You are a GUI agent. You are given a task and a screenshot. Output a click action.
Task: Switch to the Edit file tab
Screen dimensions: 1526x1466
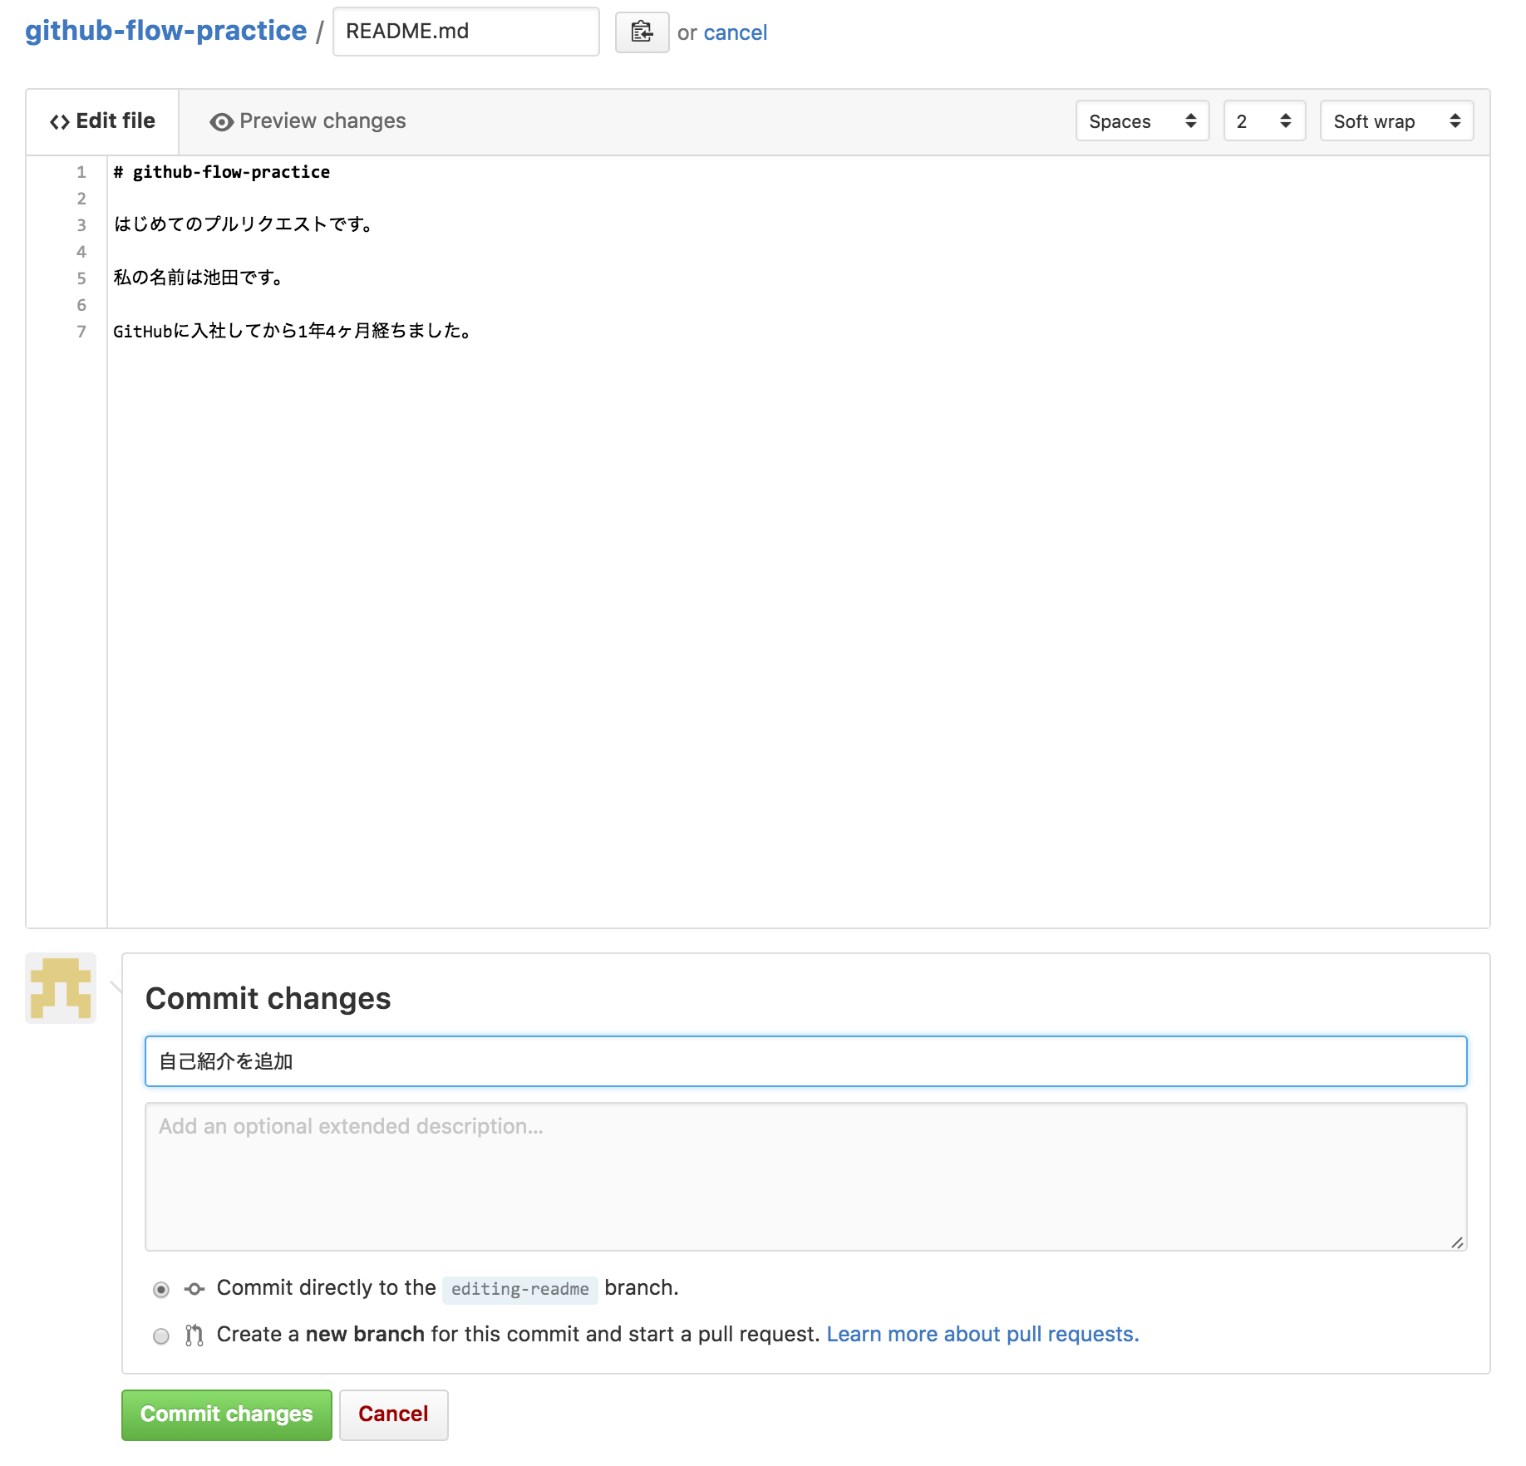[x=103, y=121]
